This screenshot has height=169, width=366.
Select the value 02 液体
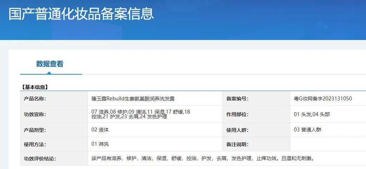pos(100,130)
